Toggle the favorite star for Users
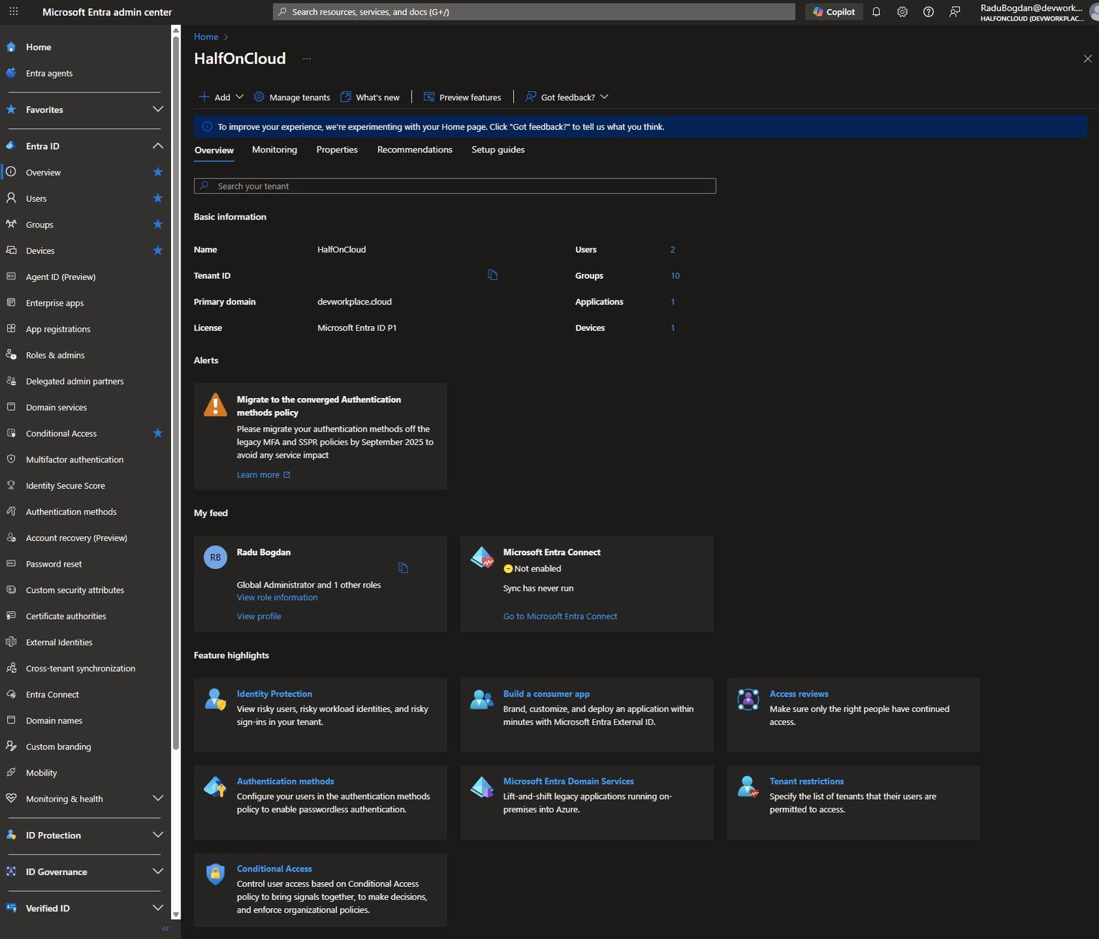 (x=157, y=198)
